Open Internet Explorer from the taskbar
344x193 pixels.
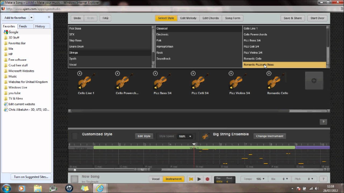pyautogui.click(x=100, y=188)
